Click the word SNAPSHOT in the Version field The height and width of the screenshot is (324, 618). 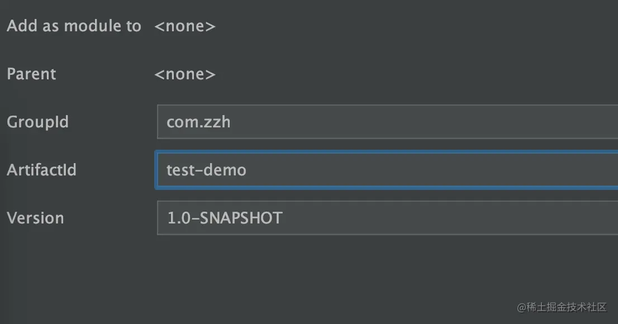241,218
